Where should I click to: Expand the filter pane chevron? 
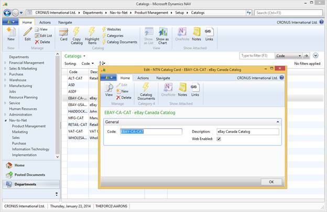tap(315, 55)
